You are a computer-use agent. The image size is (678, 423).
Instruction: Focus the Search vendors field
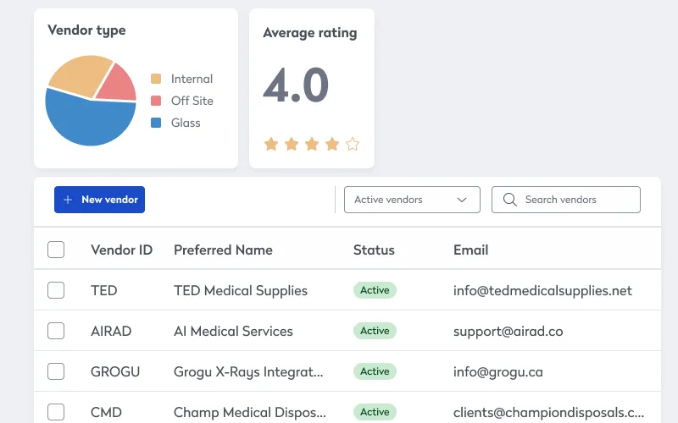(566, 200)
